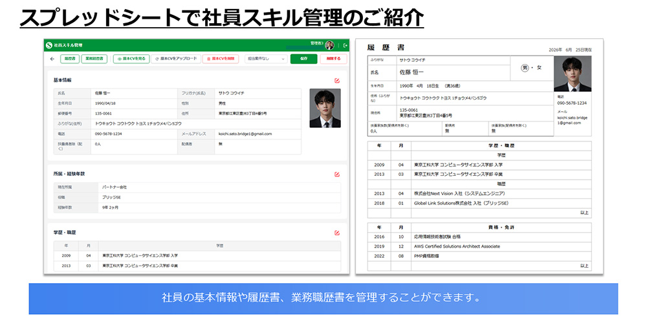Click the 社員スキル管理 header title
This screenshot has width=647, height=318.
pos(68,45)
